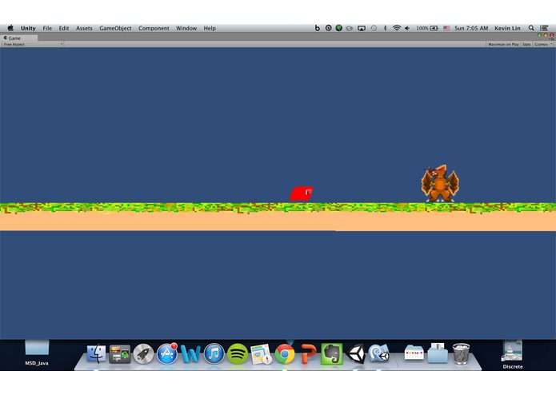The height and width of the screenshot is (395, 556).
Task: Open the Edit menu
Action: pos(64,28)
